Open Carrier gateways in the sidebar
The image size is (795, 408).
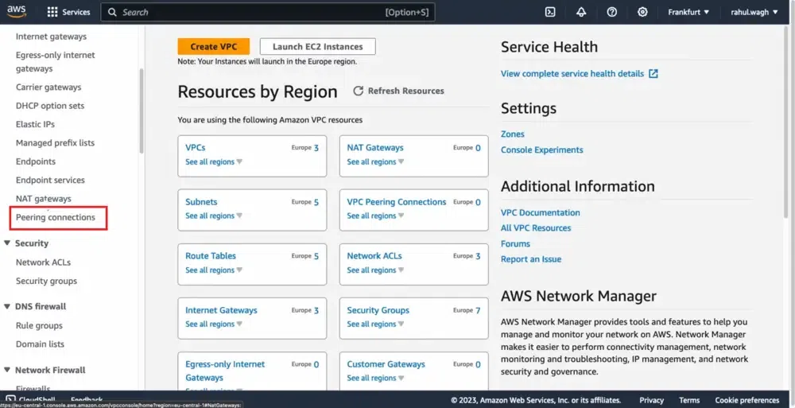pyautogui.click(x=48, y=87)
